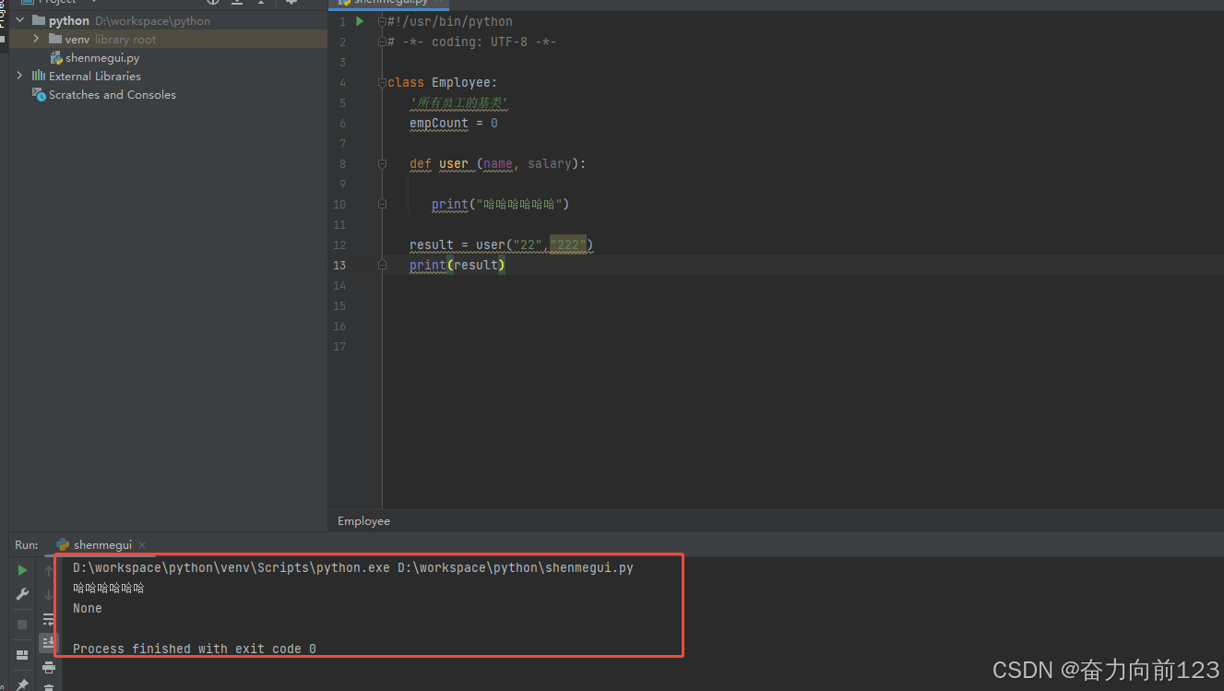Click on 'class Employee:' code line
The height and width of the screenshot is (691, 1224).
pos(443,82)
